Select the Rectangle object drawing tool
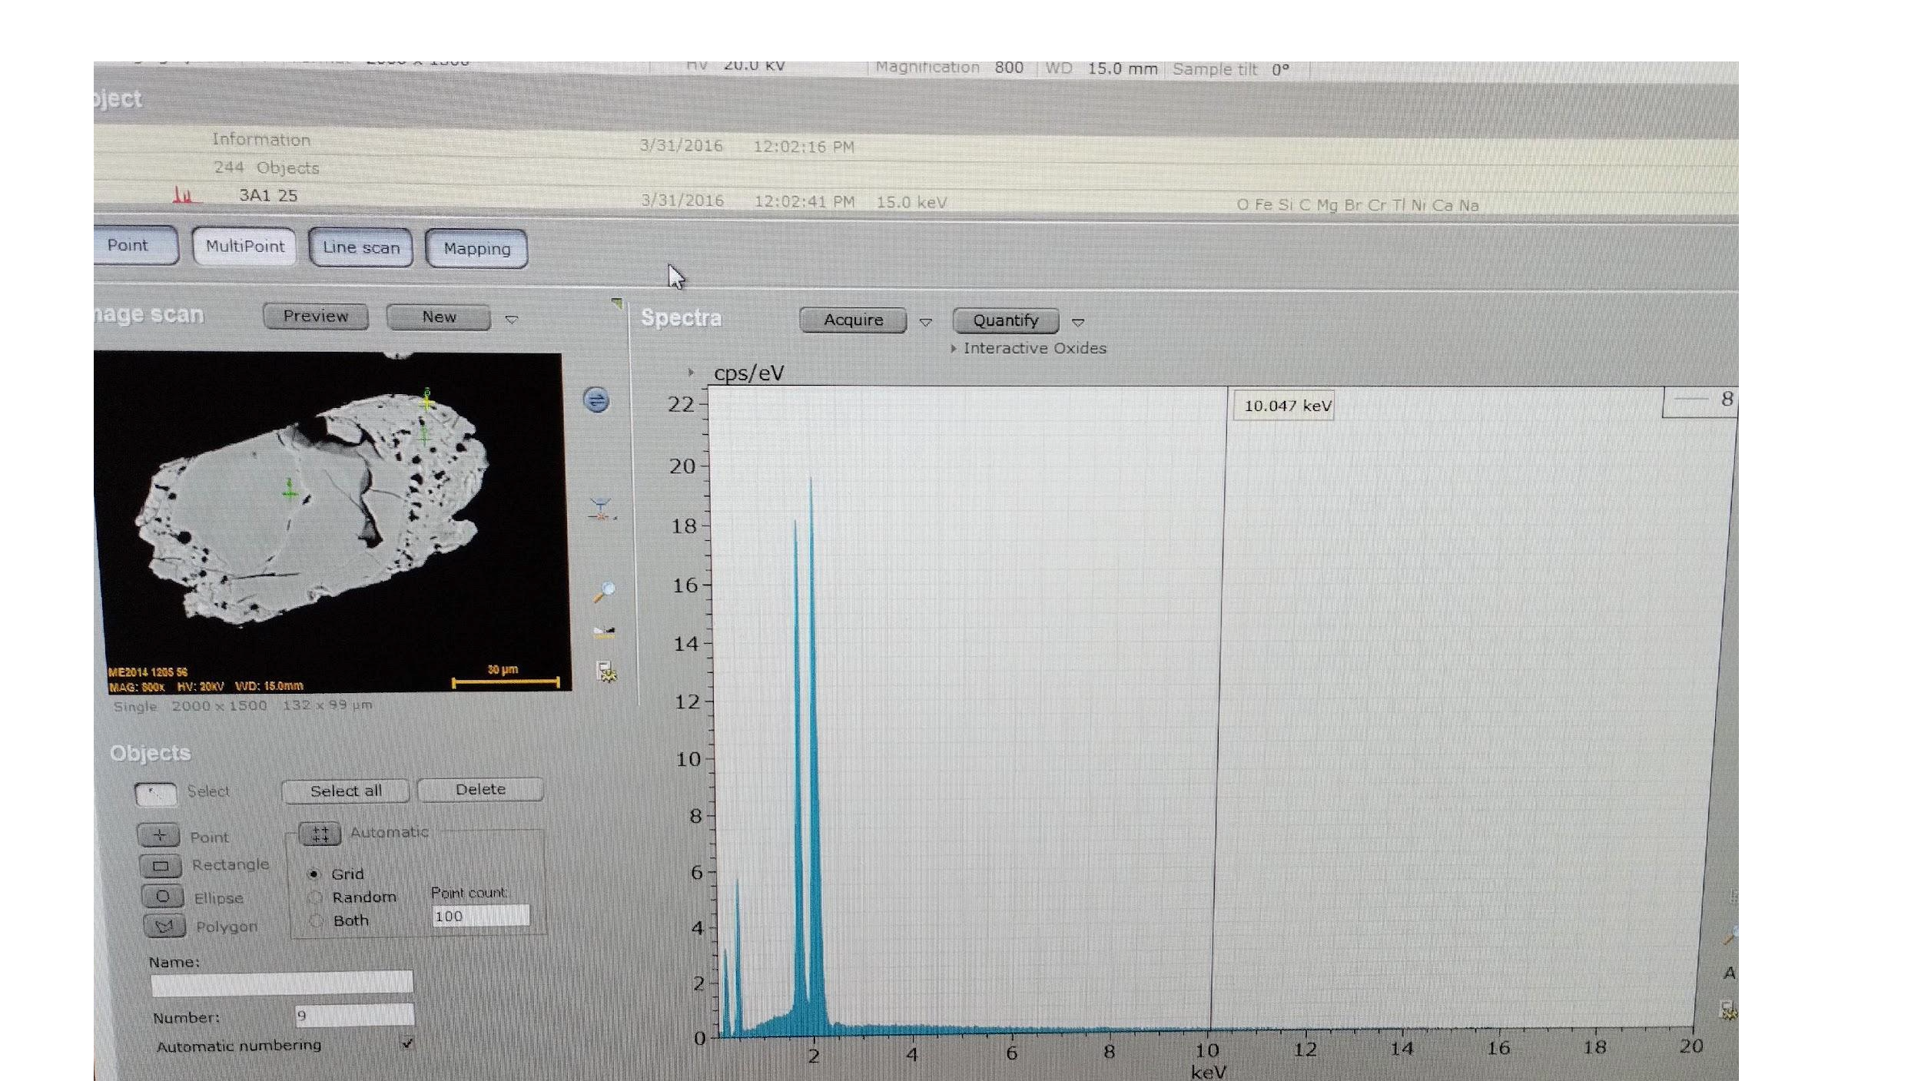The image size is (1921, 1081). (161, 866)
